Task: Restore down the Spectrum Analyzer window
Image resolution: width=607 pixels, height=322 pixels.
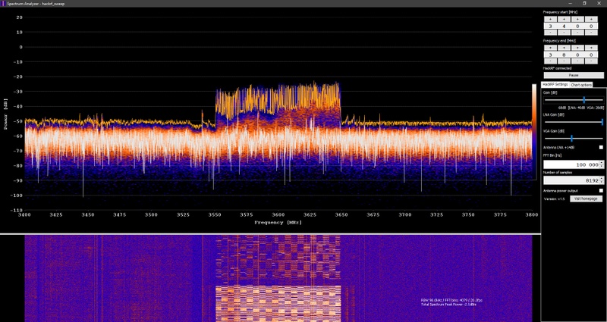Action: (x=584, y=3)
